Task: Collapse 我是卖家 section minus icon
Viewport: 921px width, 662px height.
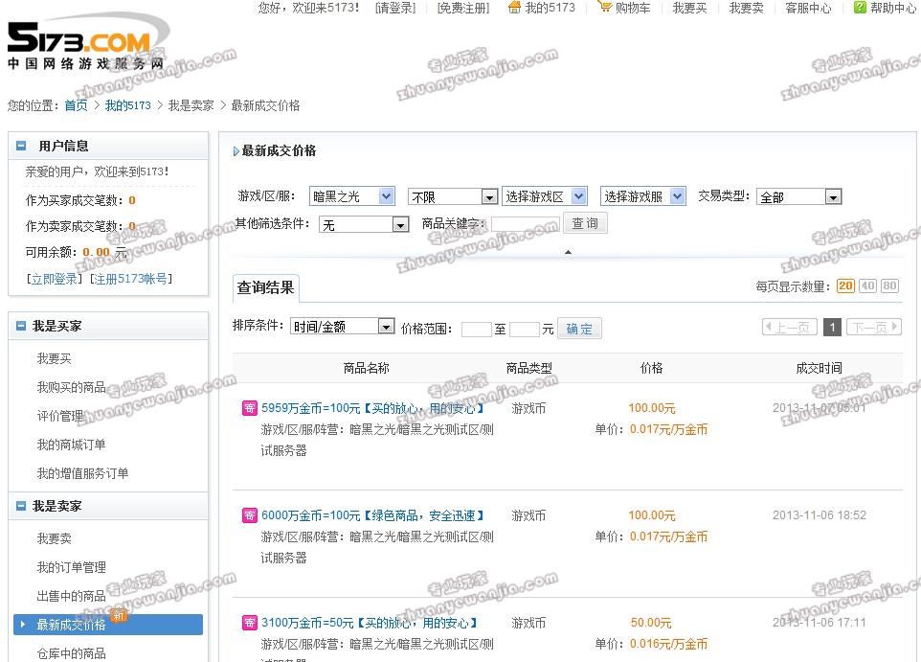Action: [21, 506]
